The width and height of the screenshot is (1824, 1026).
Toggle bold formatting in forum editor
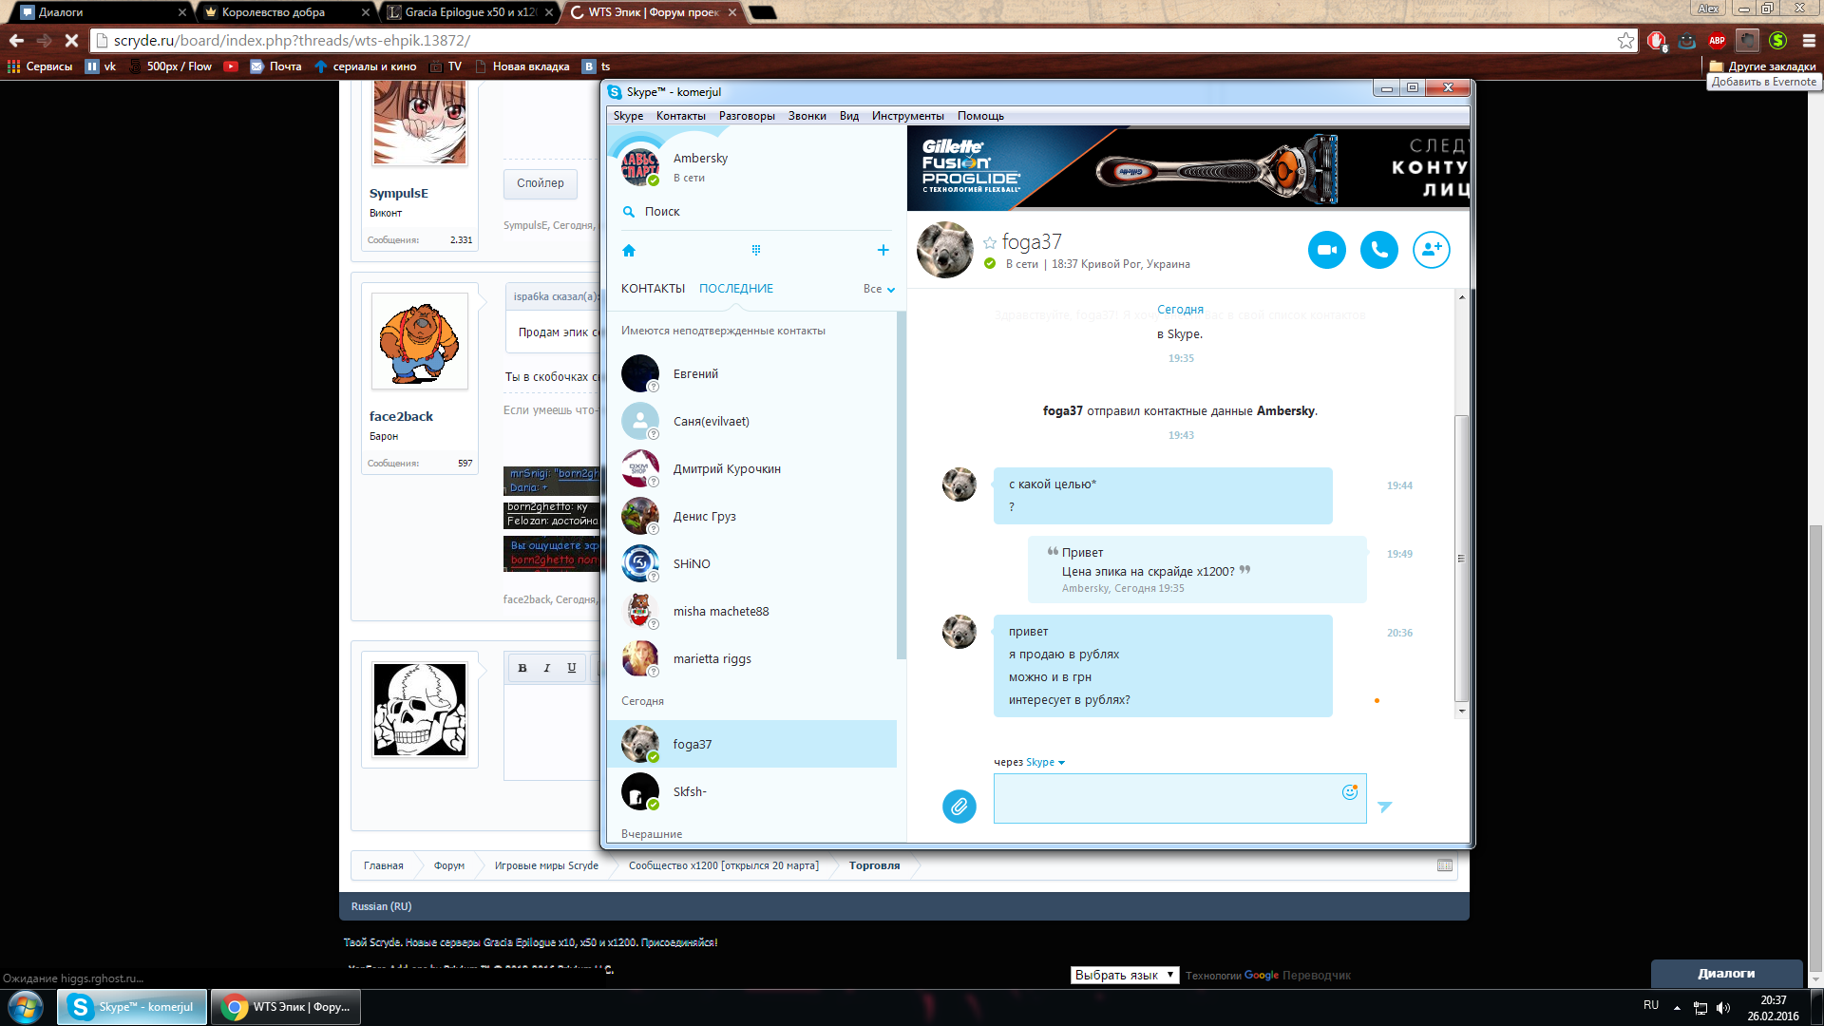(x=522, y=668)
